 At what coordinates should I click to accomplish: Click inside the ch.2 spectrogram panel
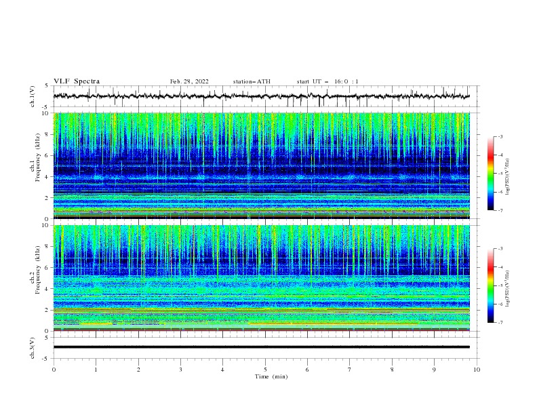pos(262,278)
